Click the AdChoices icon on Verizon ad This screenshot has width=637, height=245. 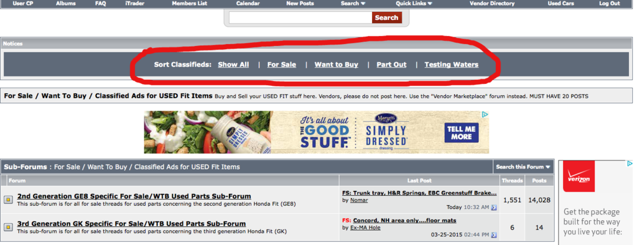(630, 164)
